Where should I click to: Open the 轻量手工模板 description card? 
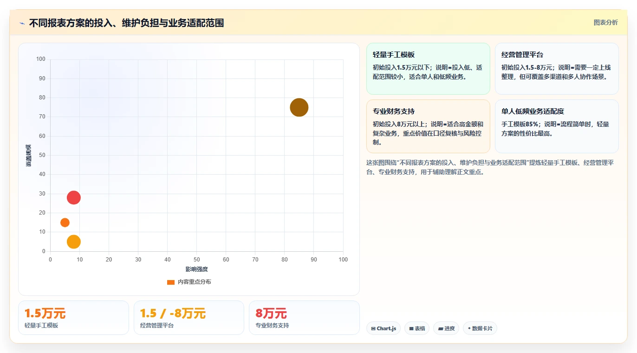pyautogui.click(x=428, y=69)
